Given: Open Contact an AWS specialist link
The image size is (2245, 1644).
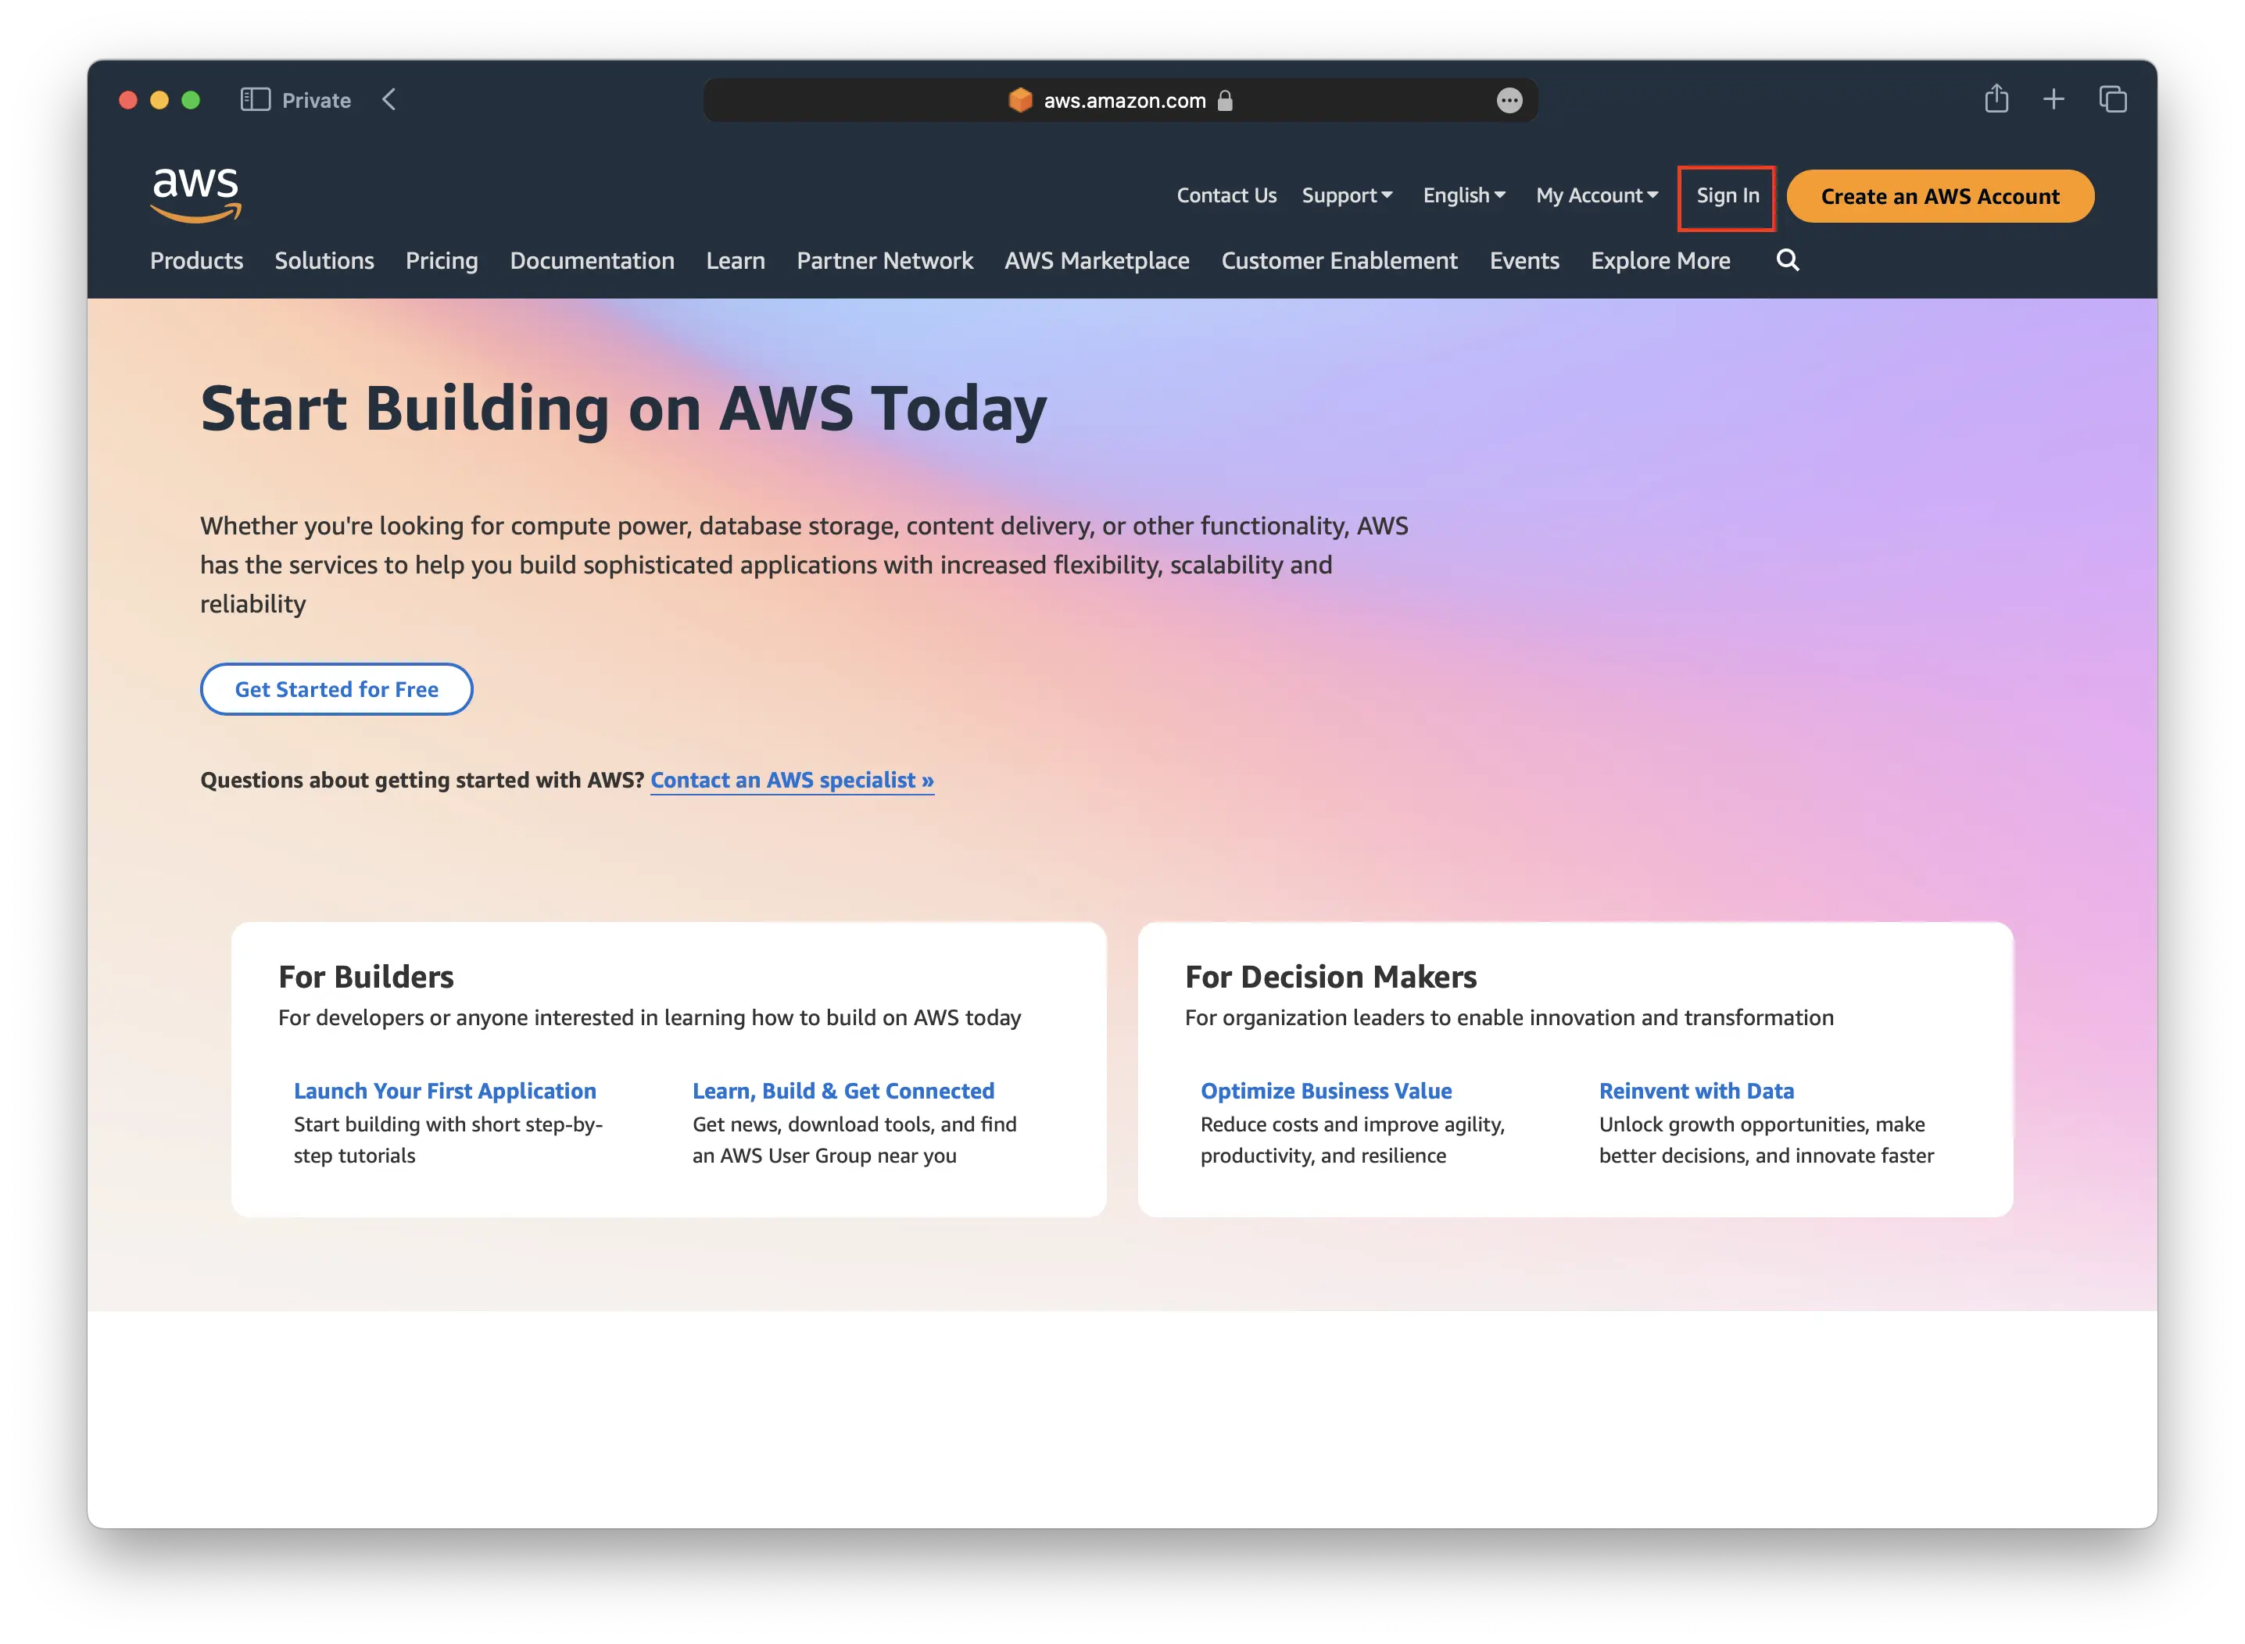Looking at the screenshot, I should click(792, 781).
